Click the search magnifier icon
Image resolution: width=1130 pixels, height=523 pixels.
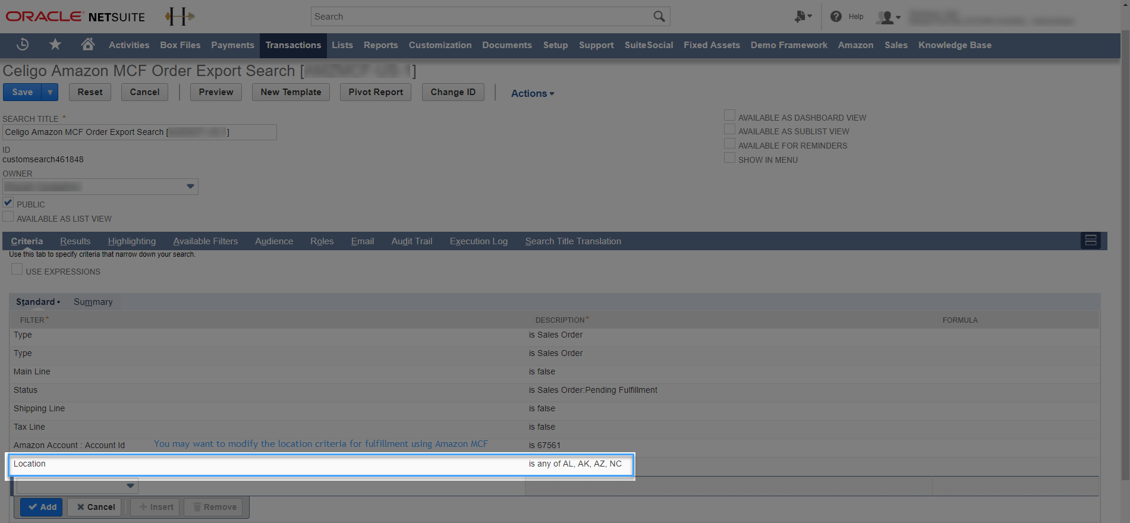(x=659, y=17)
